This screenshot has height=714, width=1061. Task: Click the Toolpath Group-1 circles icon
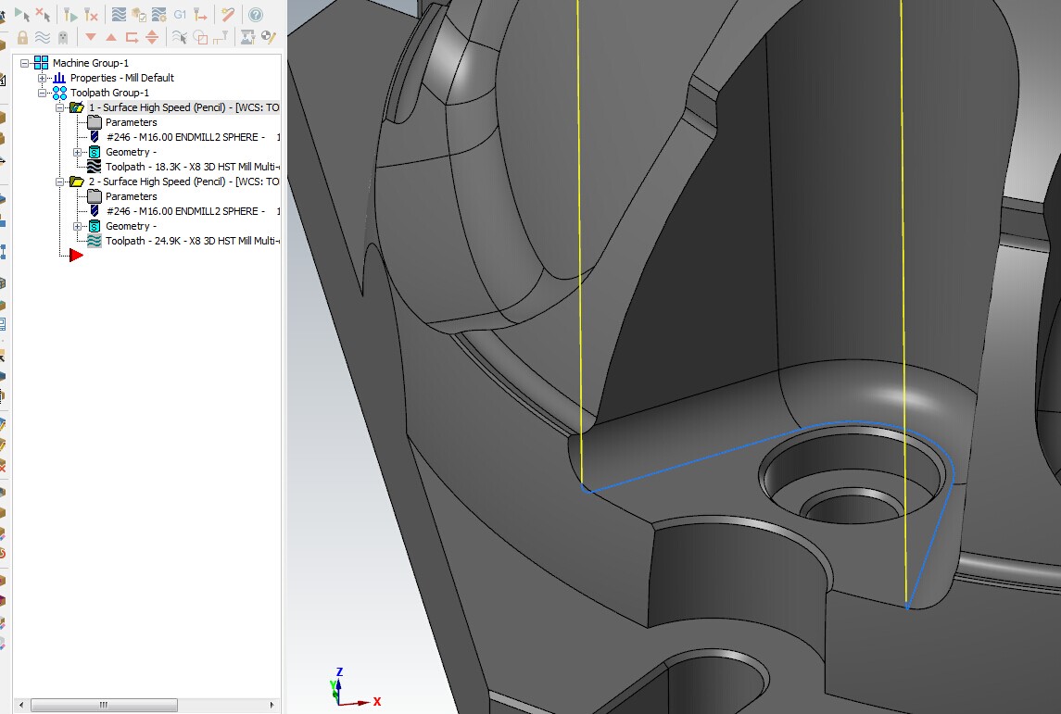click(59, 93)
